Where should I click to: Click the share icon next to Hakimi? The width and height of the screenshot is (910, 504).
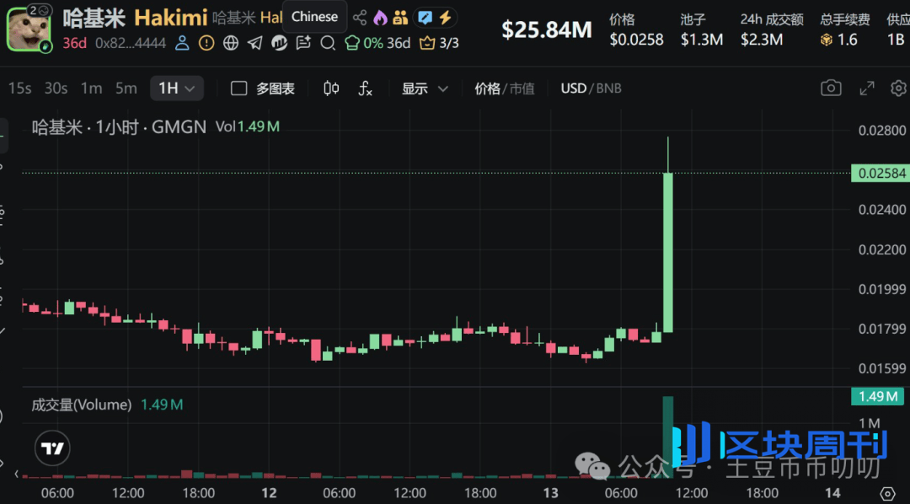point(360,16)
